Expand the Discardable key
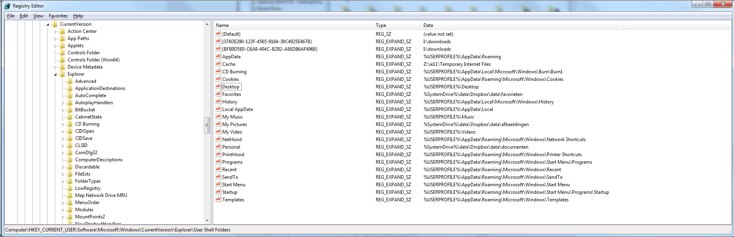Screen dimensions: 734x237 [x=63, y=167]
